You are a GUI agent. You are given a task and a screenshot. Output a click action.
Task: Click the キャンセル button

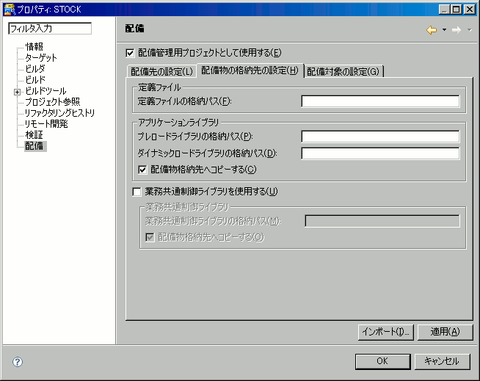click(x=442, y=361)
